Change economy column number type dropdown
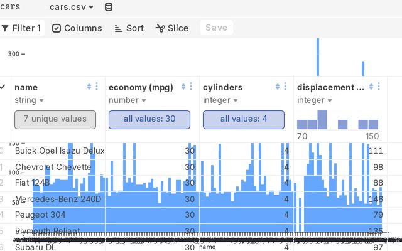Image resolution: width=402 pixels, height=251 pixels. (x=129, y=100)
